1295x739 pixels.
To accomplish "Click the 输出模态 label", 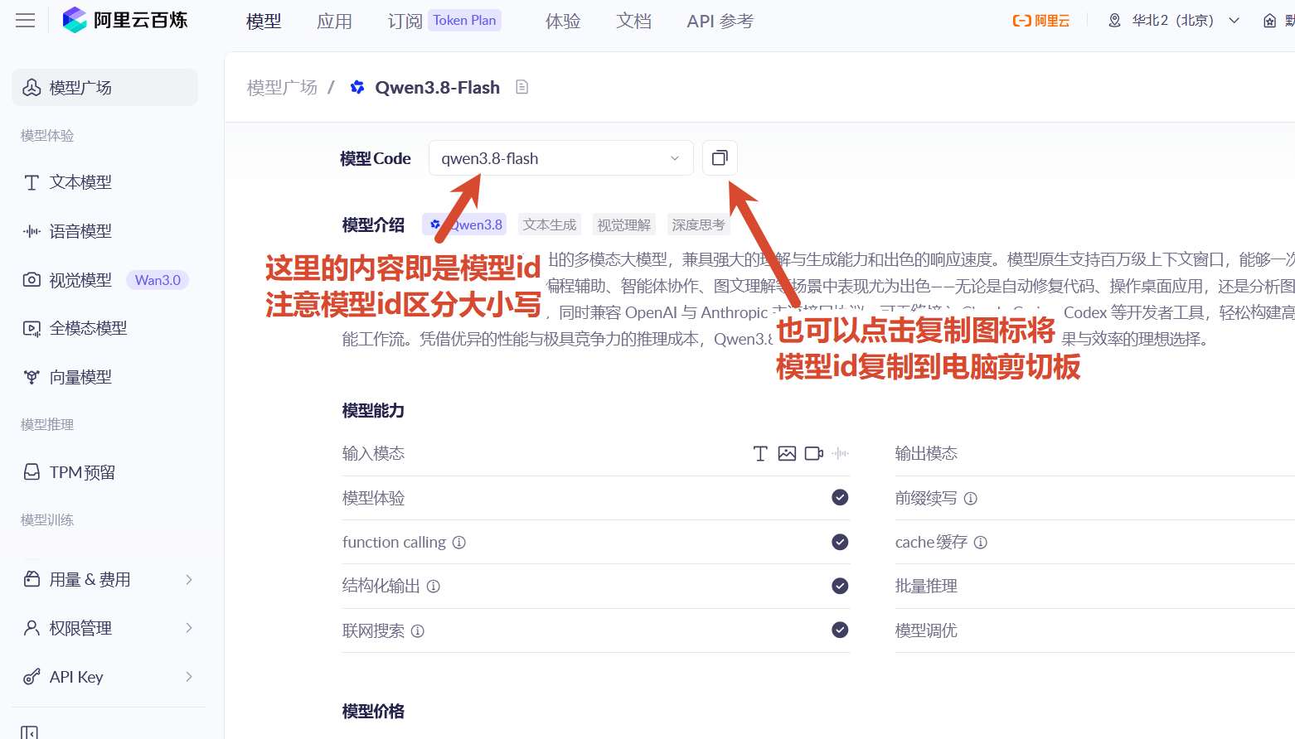I will [926, 453].
